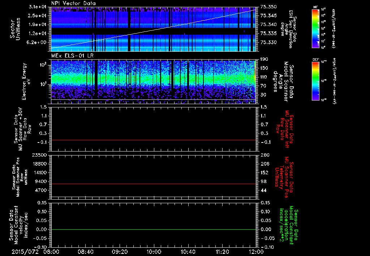Click the green constant velocity line

click(154, 230)
